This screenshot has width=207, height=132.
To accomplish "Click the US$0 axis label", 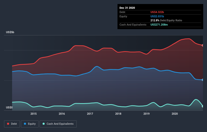I will click(x=9, y=107).
